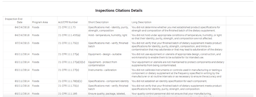Select the 21 CFR 111.70(b)(1) cell
256x97 pixels.
point(70,81)
